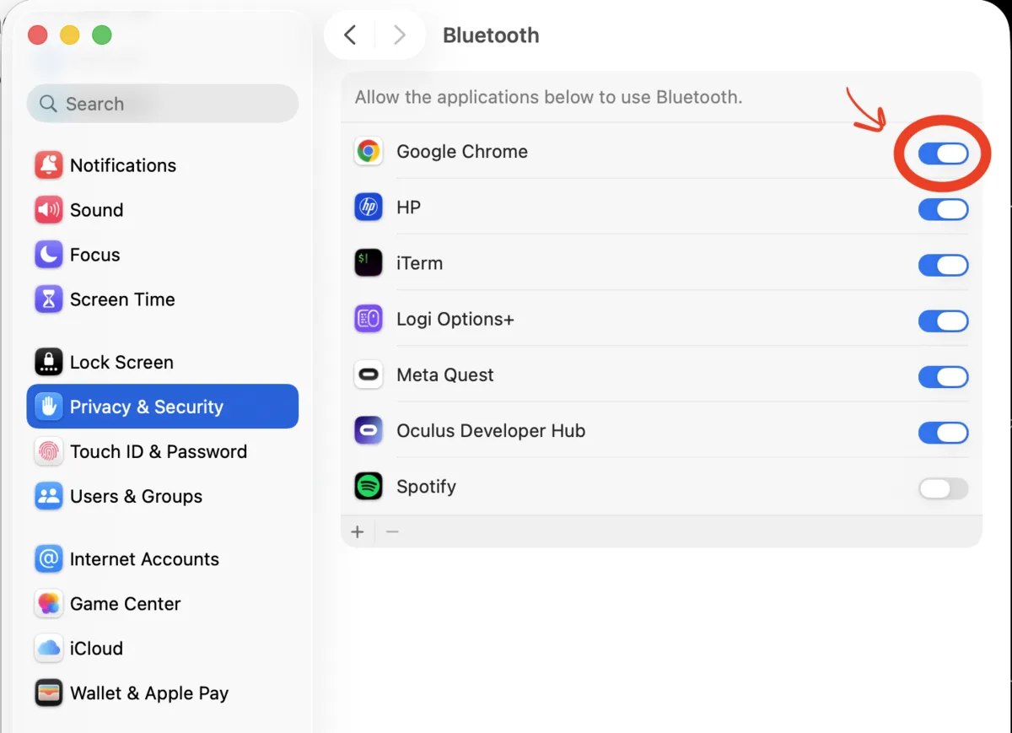The image size is (1012, 733).
Task: Add an application with the plus button
Action: 358,531
